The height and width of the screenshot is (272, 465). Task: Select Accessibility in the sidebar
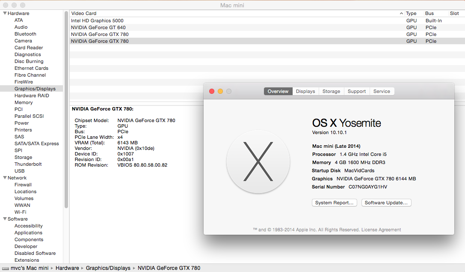[x=29, y=226]
